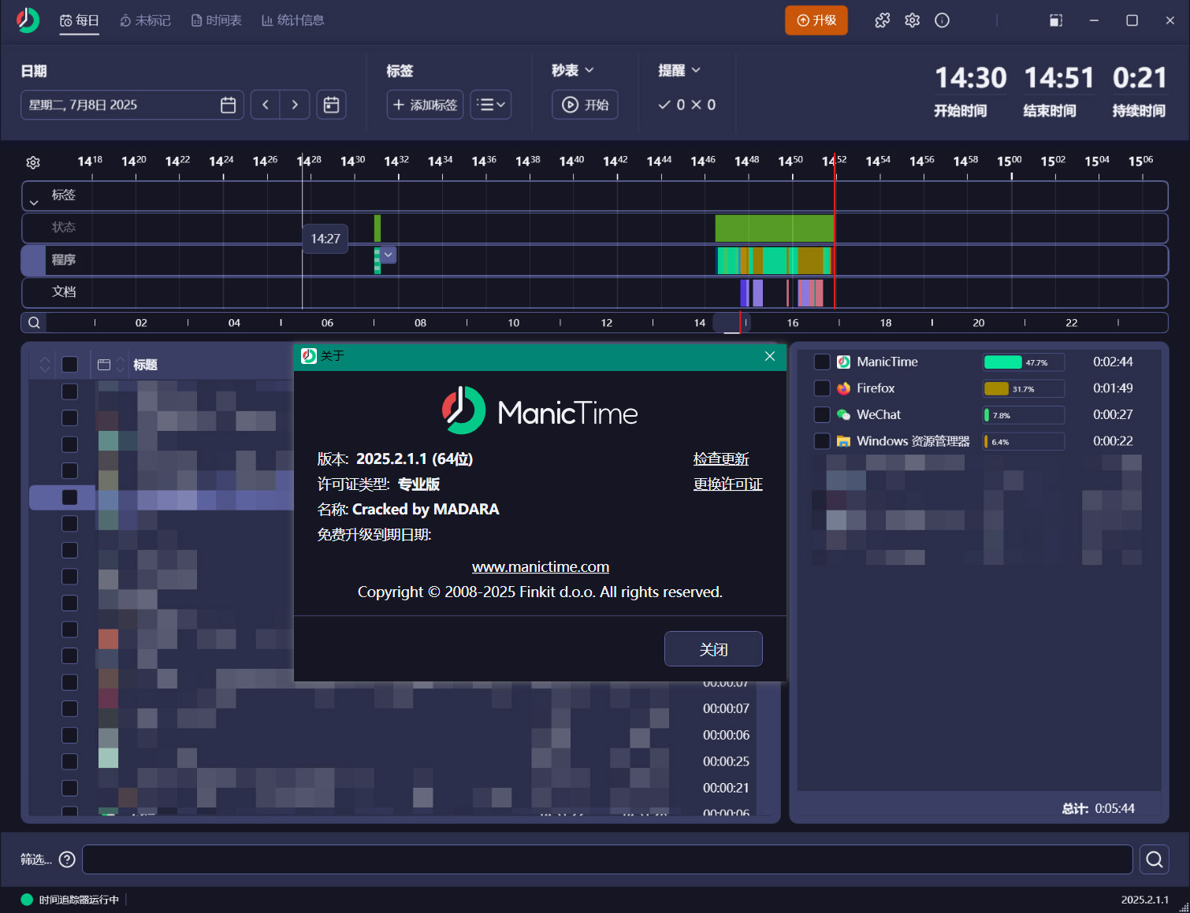Click the sort arrows before header checkbox
1190x913 pixels.
pos(45,365)
